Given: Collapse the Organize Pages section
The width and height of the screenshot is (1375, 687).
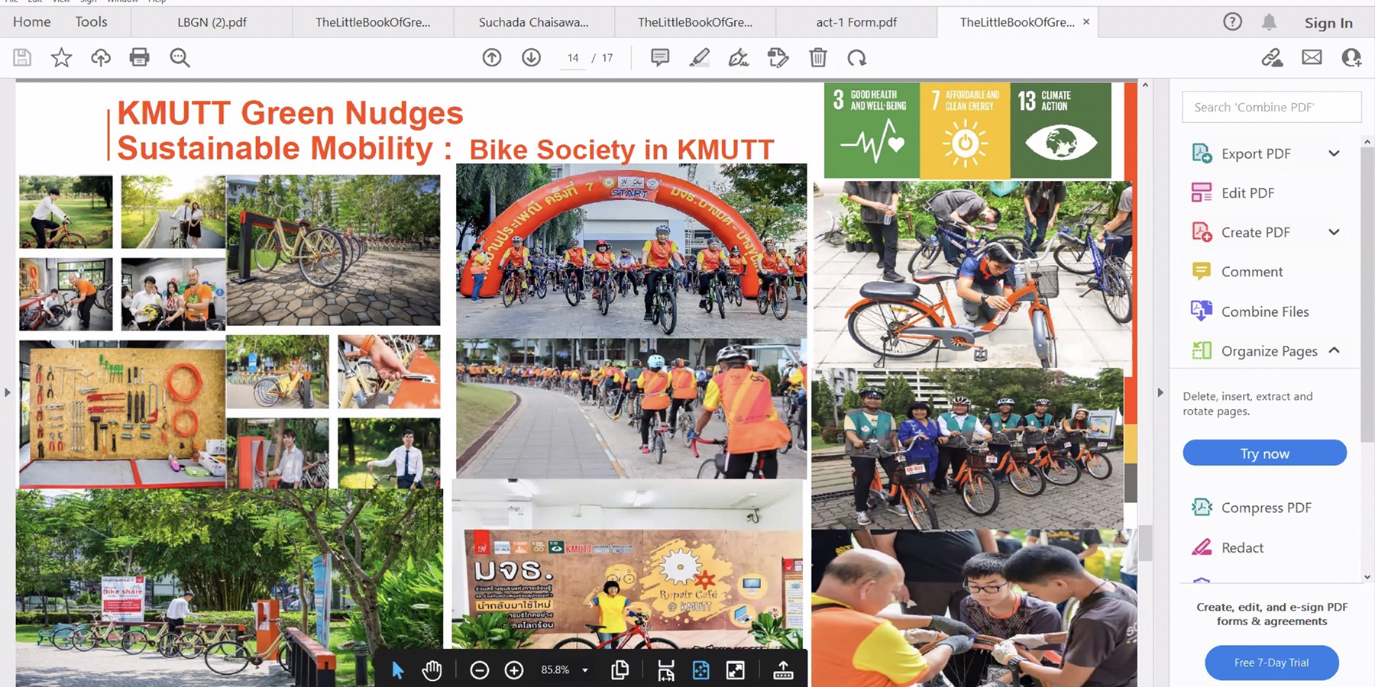Looking at the screenshot, I should (1334, 350).
